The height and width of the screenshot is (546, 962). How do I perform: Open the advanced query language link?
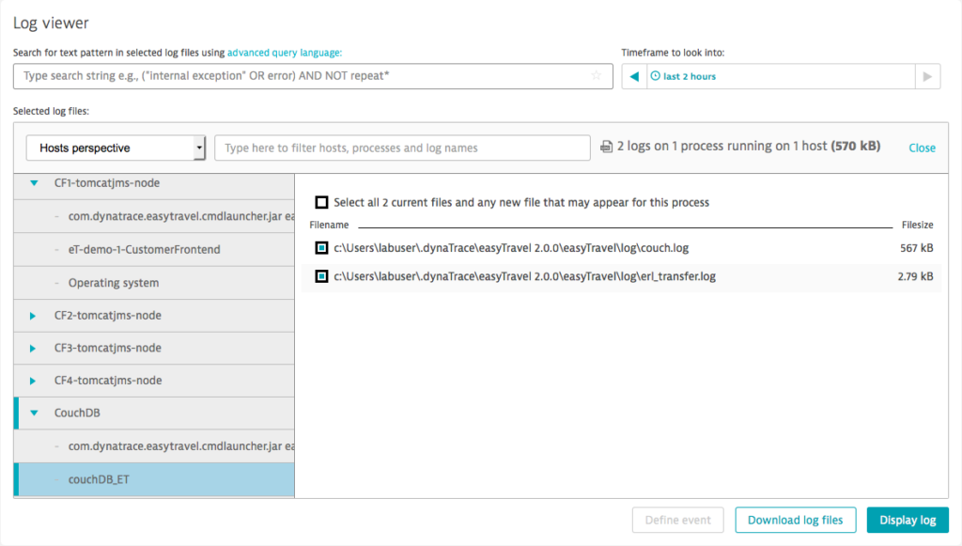pos(285,53)
